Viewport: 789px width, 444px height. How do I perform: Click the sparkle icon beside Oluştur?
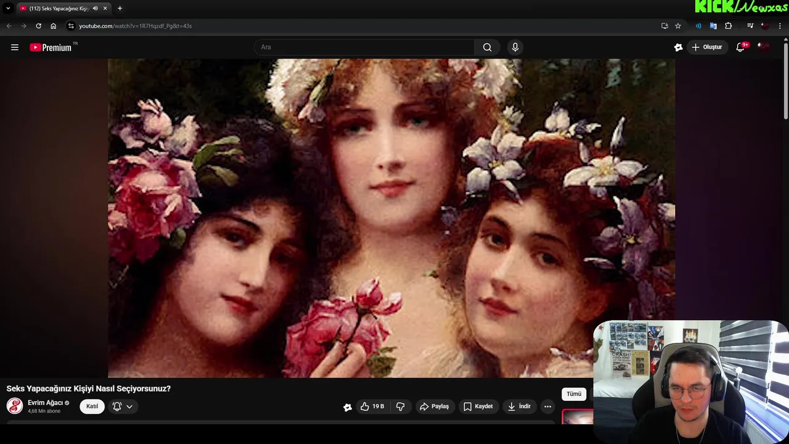(678, 47)
